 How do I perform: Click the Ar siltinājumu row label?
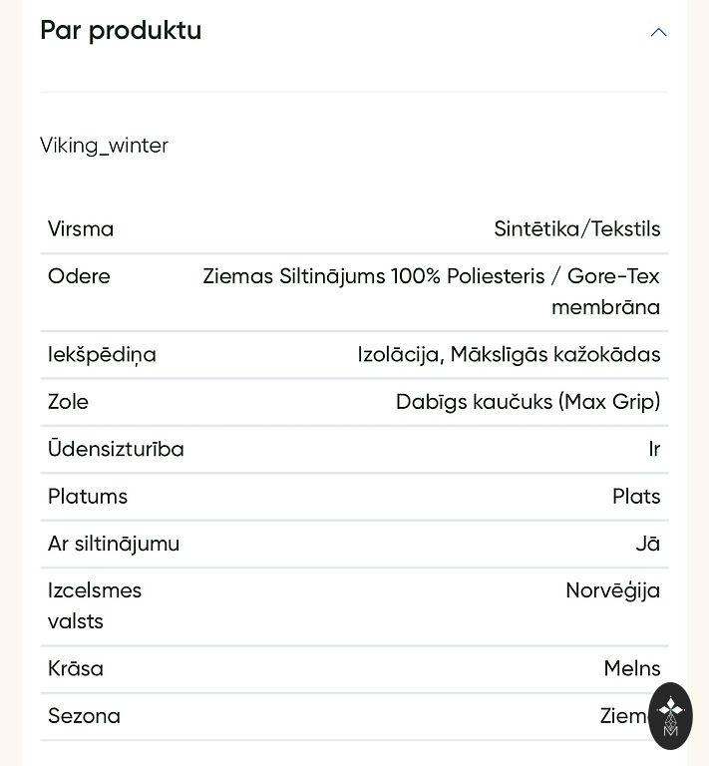[114, 544]
